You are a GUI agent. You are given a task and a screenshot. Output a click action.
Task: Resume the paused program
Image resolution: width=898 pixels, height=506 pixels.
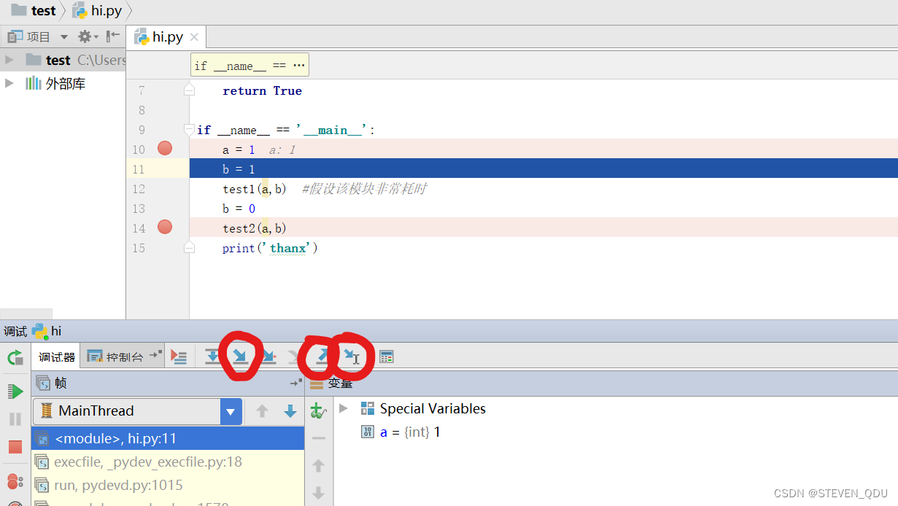[x=15, y=390]
